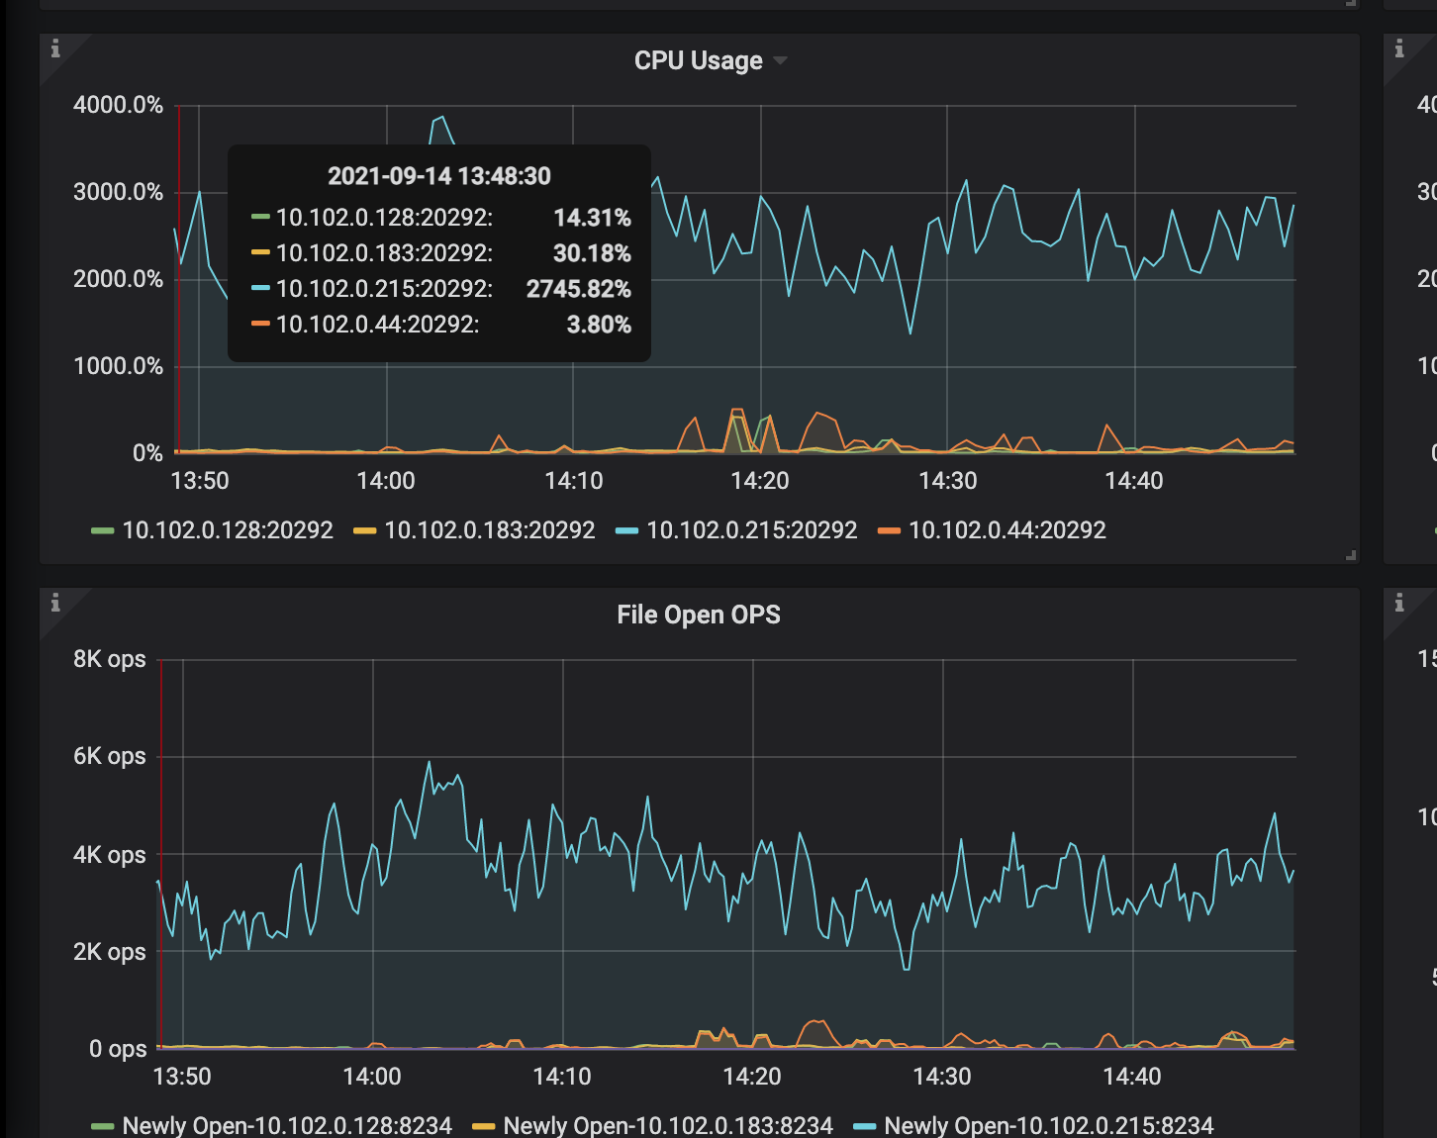The image size is (1437, 1138).
Task: Open the File Open OPS panel title menu
Action: pyautogui.click(x=698, y=616)
